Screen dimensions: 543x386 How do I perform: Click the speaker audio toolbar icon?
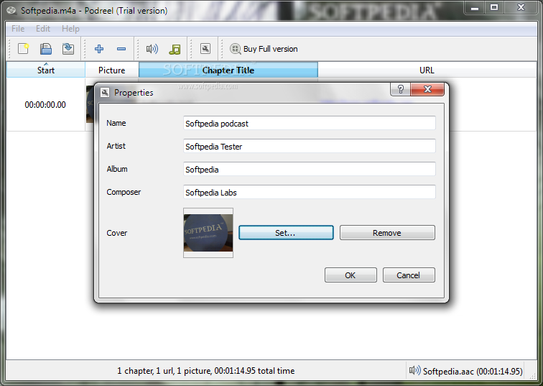point(152,49)
